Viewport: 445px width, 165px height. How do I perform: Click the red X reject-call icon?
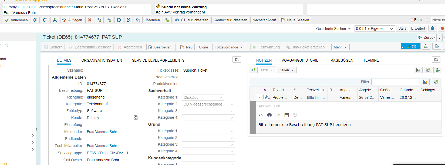click(90, 20)
